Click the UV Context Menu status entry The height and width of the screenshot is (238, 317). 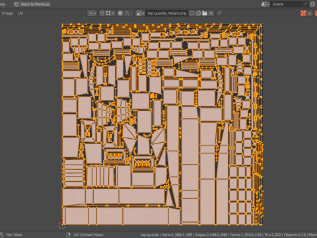88,235
